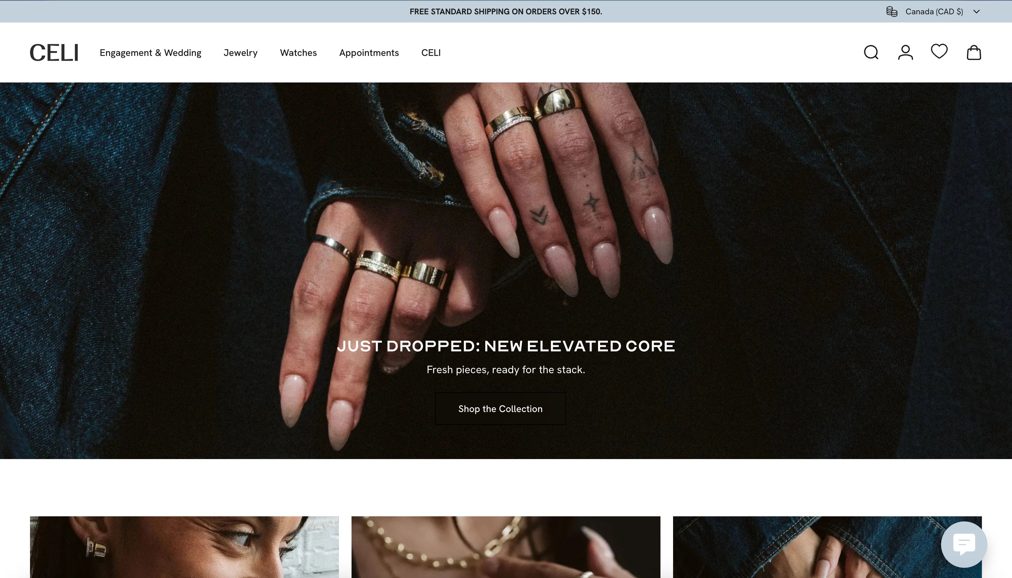
Task: Click the free shipping announcement text
Action: point(506,12)
